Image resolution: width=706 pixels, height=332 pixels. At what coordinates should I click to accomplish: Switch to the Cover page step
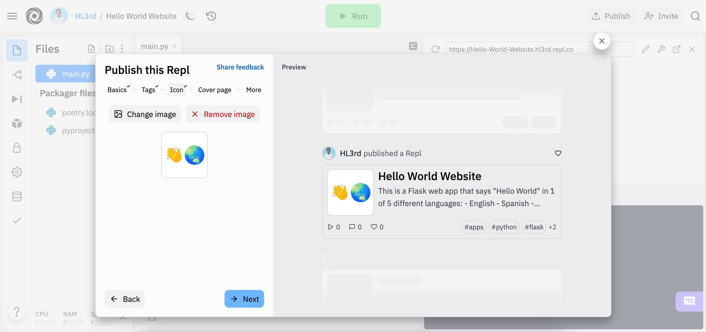pos(215,90)
